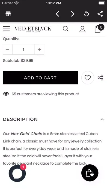This screenshot has height=190, width=107.
Task: Decrease quantity with the minus button
Action: coord(8,49)
